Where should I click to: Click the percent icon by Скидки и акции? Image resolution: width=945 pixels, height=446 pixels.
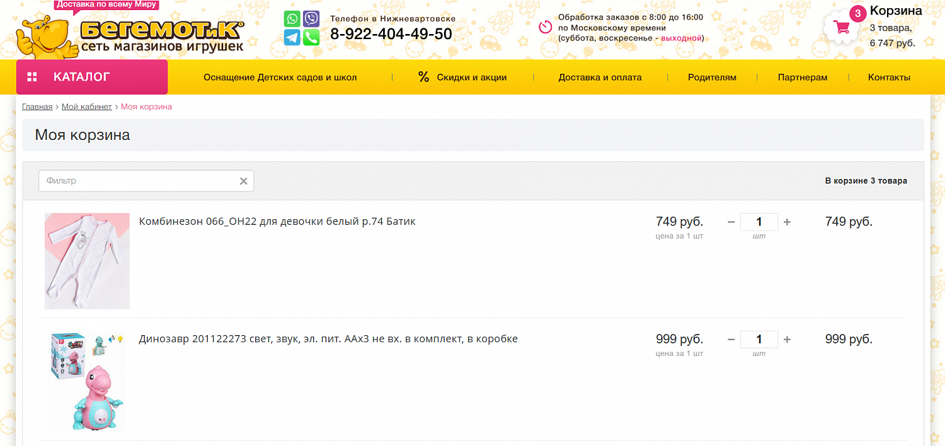423,77
